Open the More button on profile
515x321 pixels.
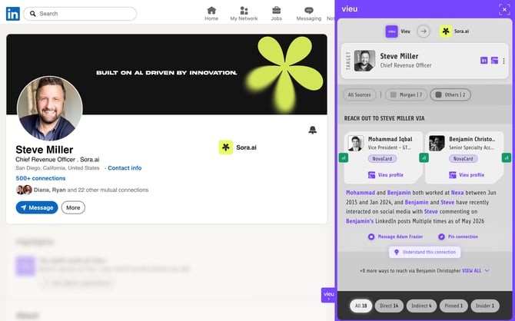(x=73, y=207)
